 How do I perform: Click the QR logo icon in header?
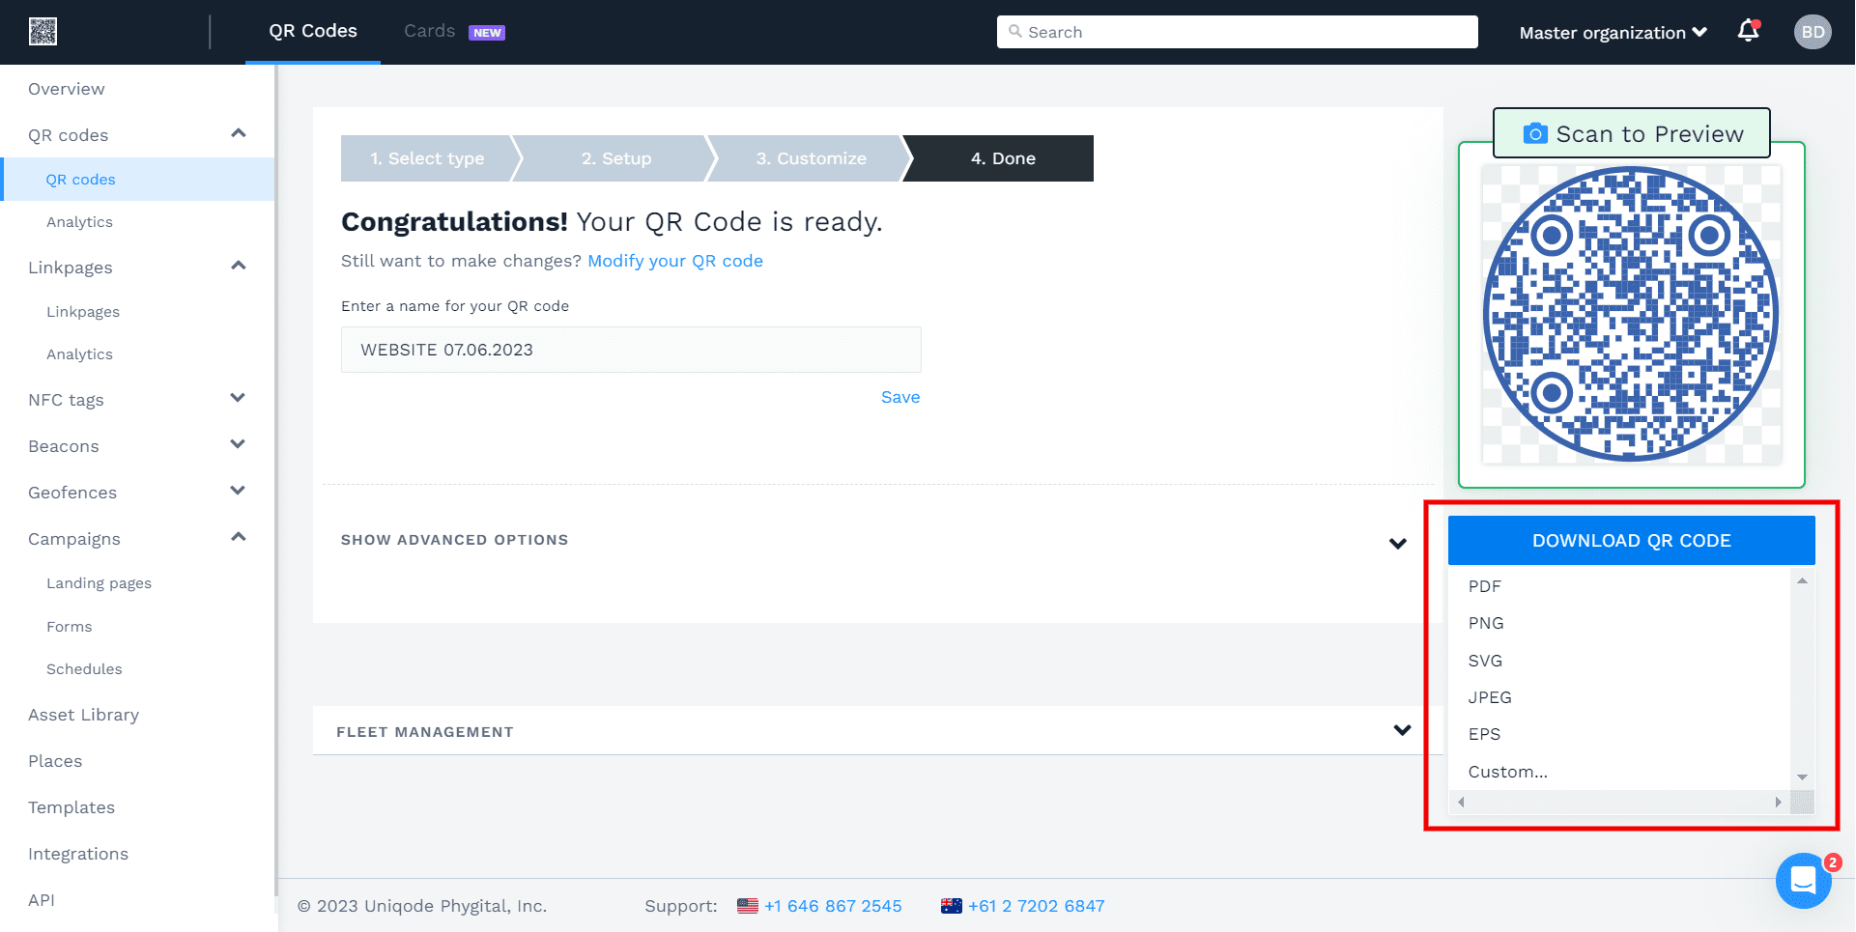click(43, 32)
